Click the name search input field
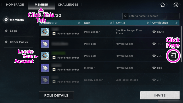The image size is (183, 103). [x=151, y=16]
